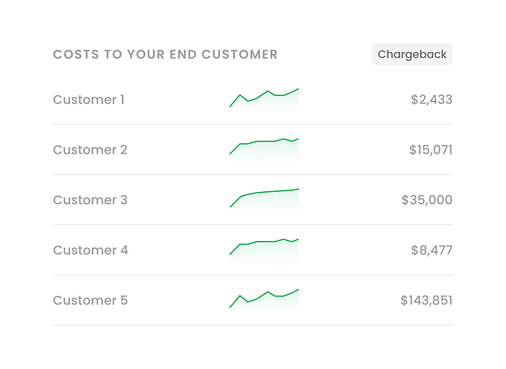Viewport: 506px width, 369px height.
Task: Click the $8,477 amount for Customer 4
Action: point(433,250)
